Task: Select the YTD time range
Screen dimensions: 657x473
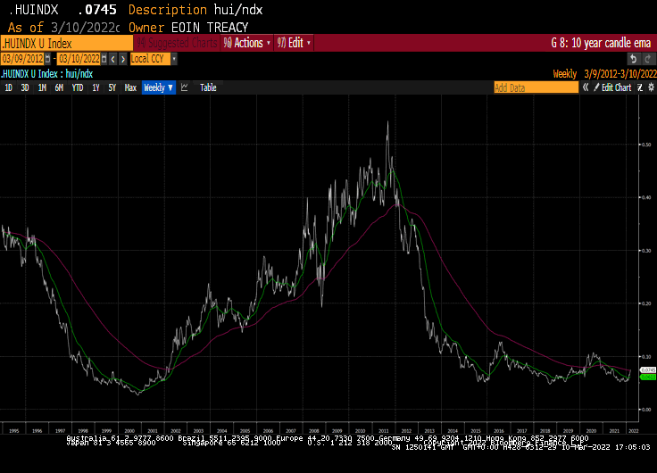Action: [x=78, y=87]
